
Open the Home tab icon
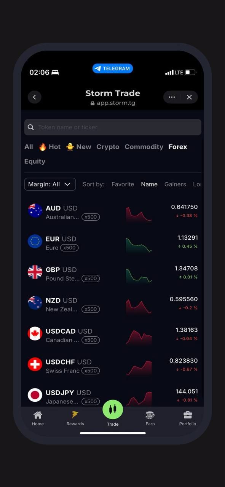(x=38, y=415)
